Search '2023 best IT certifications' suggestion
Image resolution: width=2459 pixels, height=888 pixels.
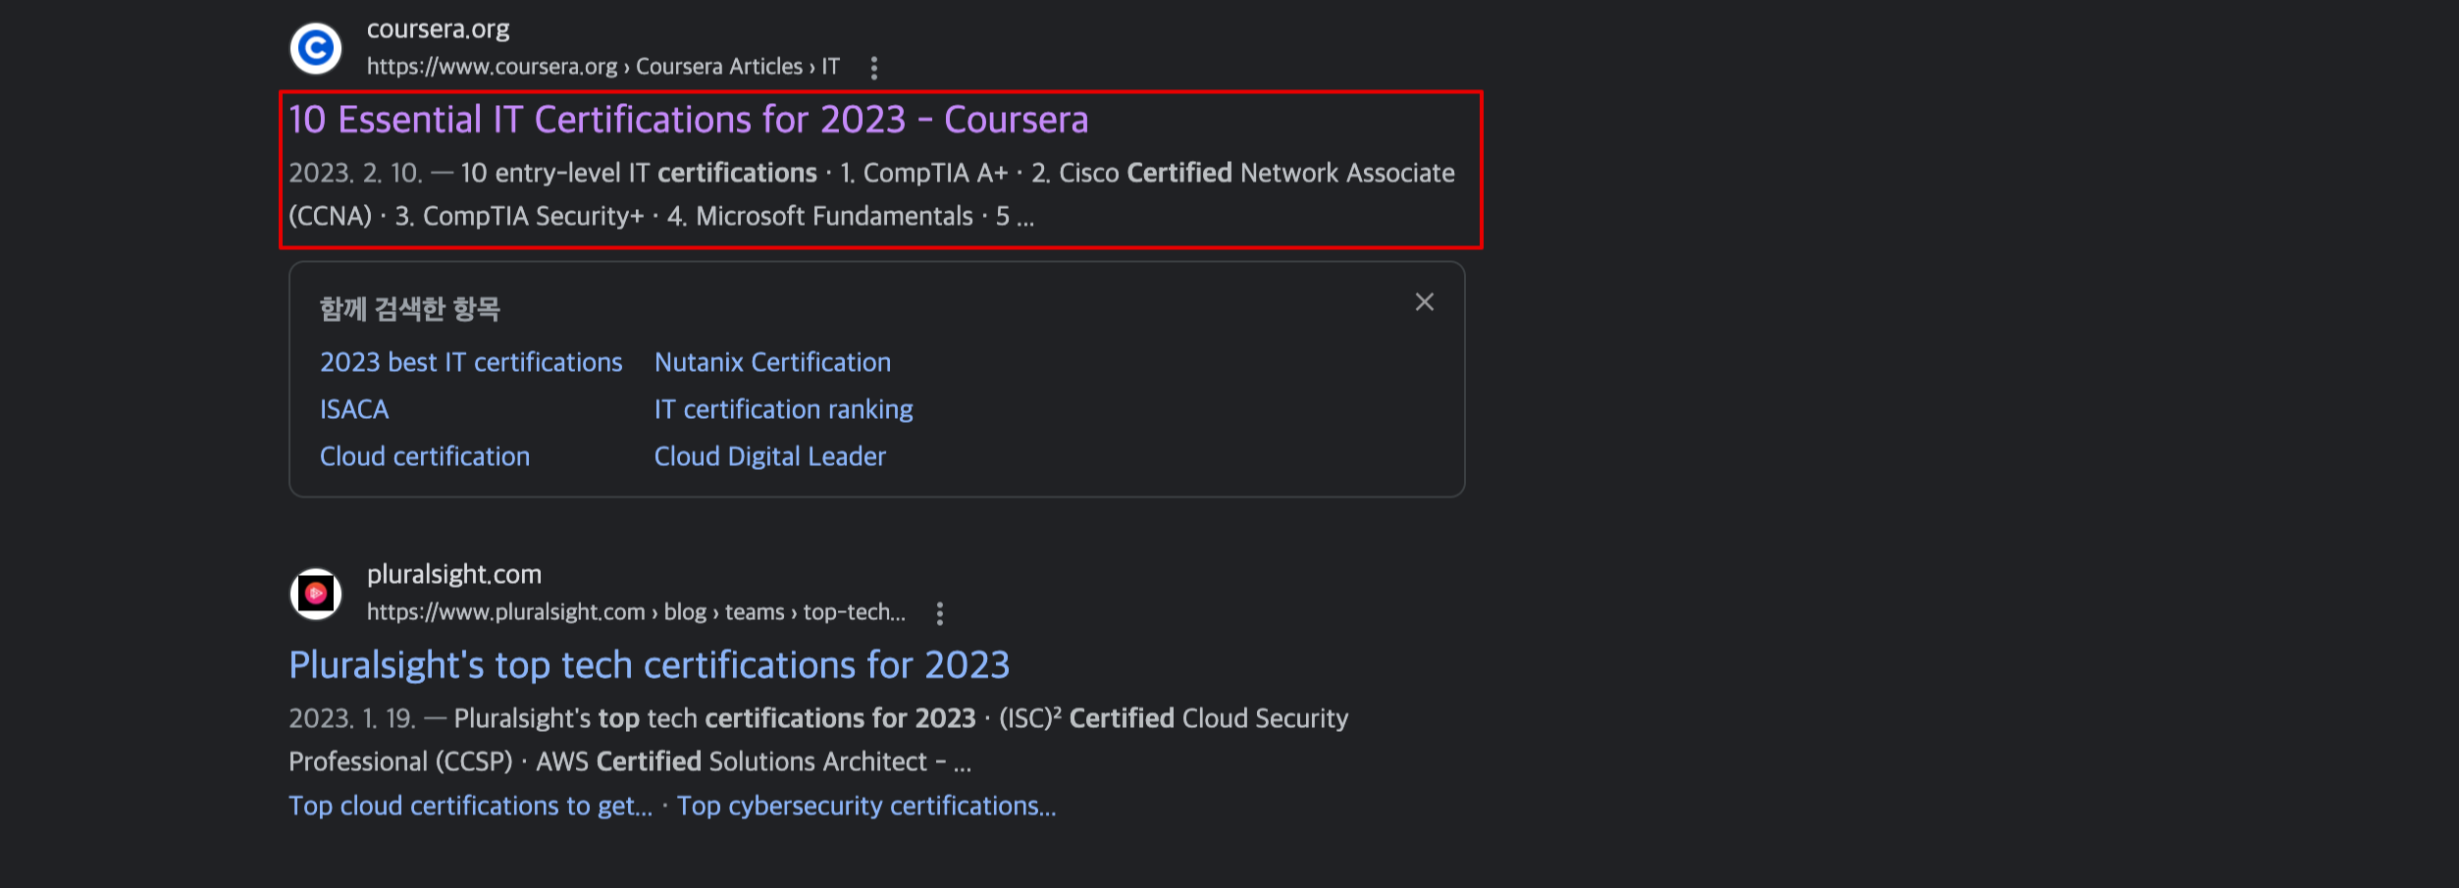471,362
